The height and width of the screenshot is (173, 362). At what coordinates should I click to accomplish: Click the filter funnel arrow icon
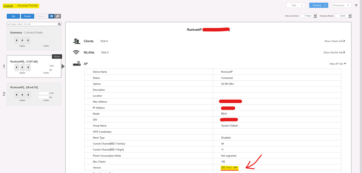tap(356, 6)
